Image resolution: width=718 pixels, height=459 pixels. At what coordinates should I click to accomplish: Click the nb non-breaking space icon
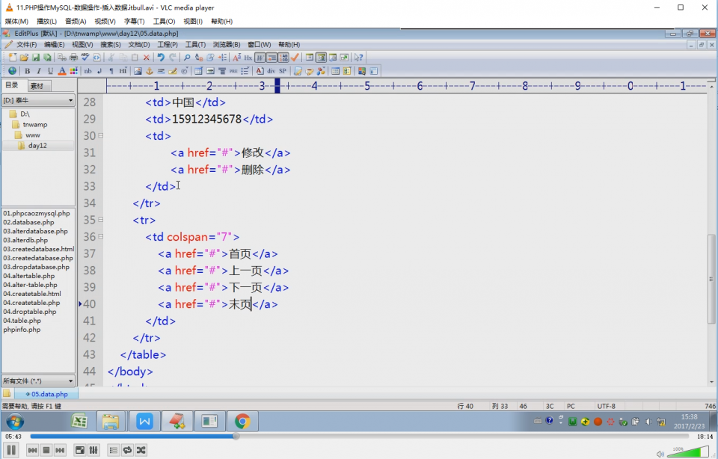click(88, 71)
